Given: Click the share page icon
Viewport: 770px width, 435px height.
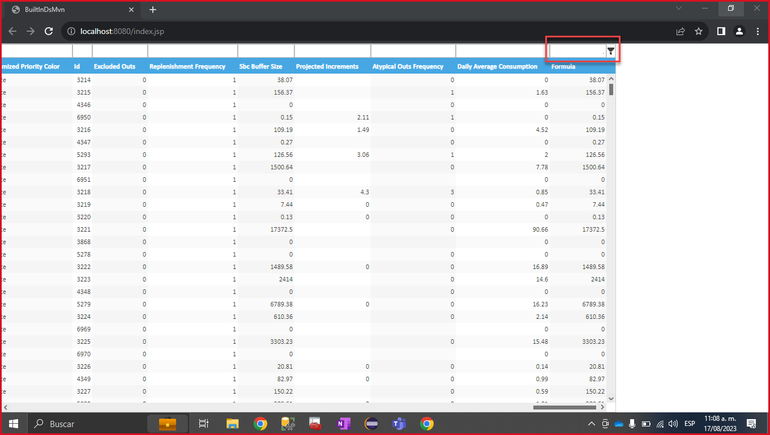Looking at the screenshot, I should pos(681,32).
